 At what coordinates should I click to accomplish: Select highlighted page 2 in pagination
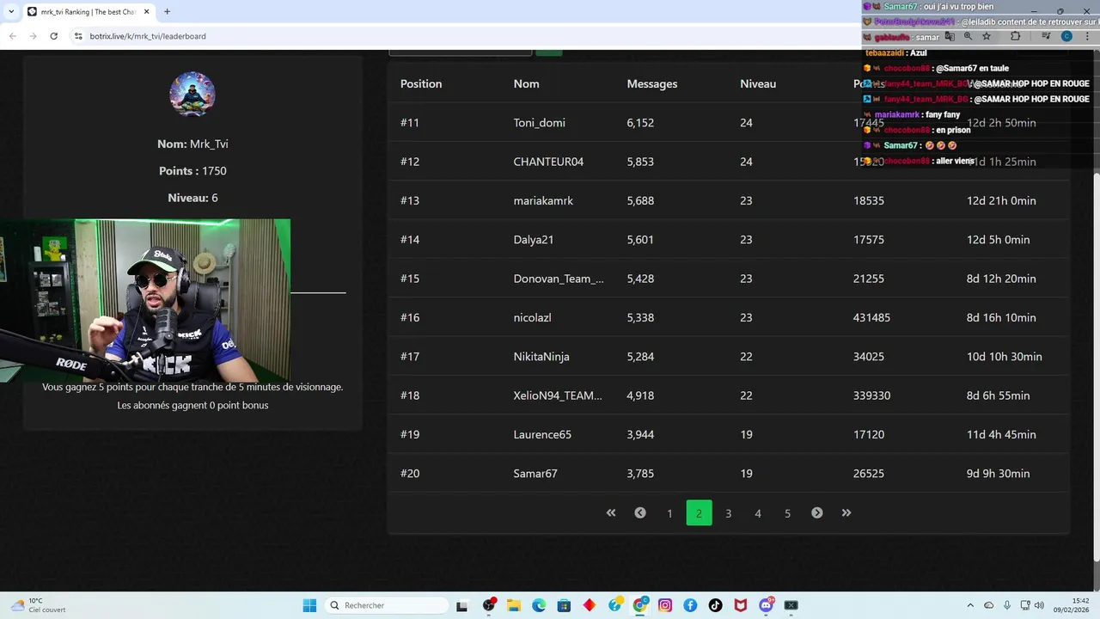click(x=699, y=513)
